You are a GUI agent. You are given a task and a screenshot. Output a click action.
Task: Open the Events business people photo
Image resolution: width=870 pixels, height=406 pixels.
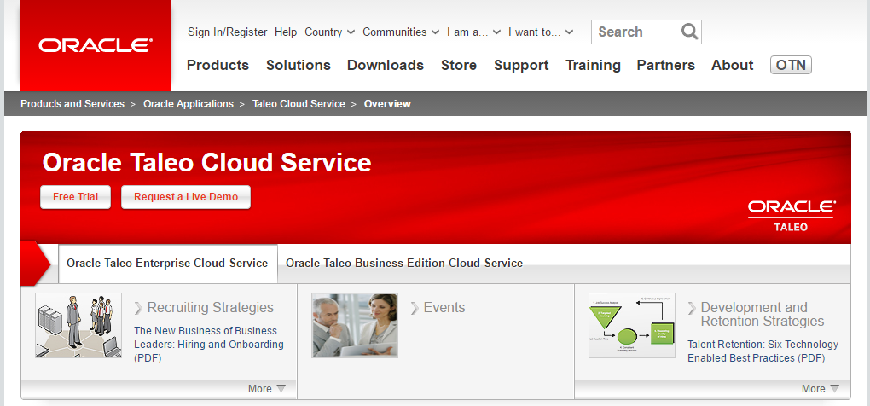[x=355, y=326]
